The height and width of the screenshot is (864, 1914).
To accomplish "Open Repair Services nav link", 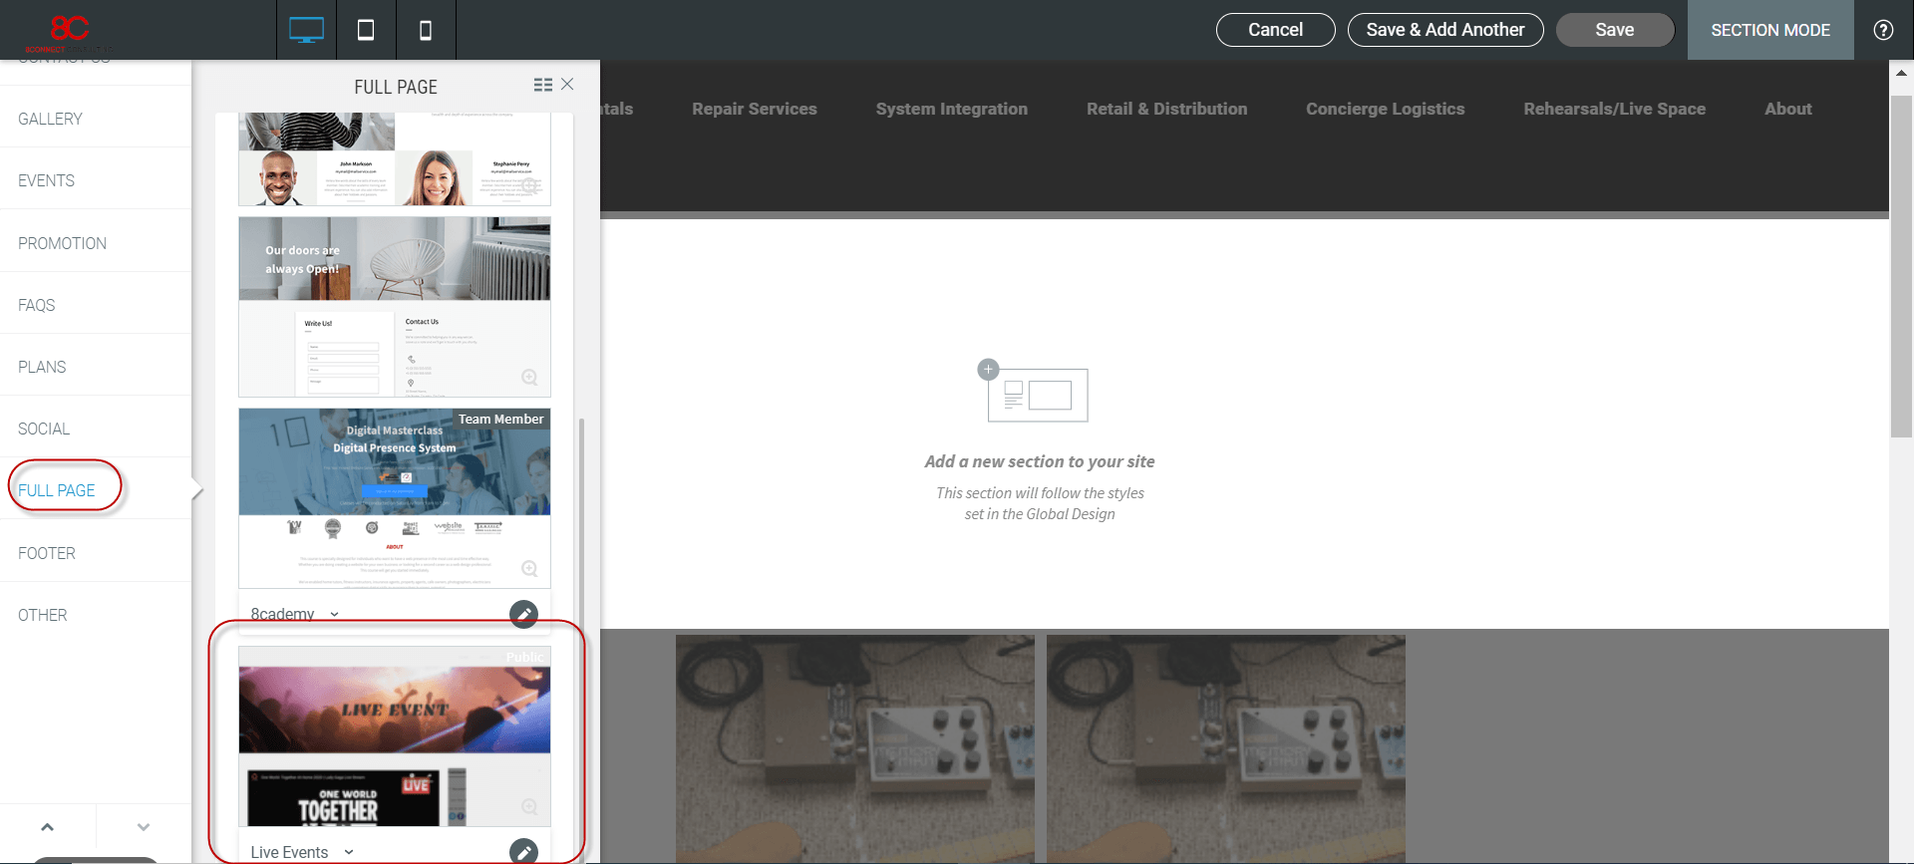I will pos(755,109).
